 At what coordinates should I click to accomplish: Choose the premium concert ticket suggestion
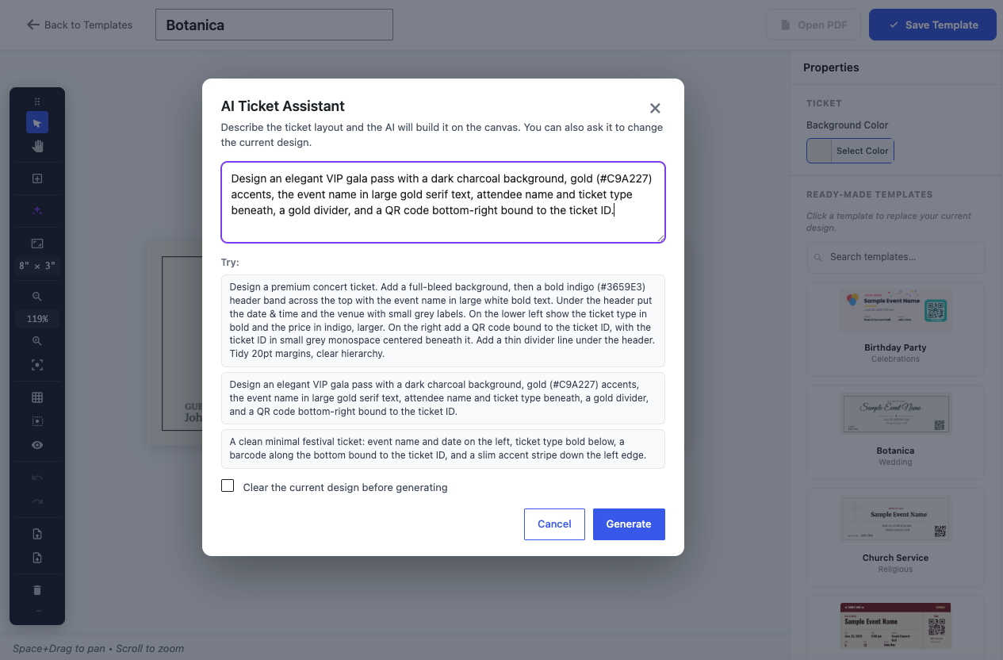point(443,320)
